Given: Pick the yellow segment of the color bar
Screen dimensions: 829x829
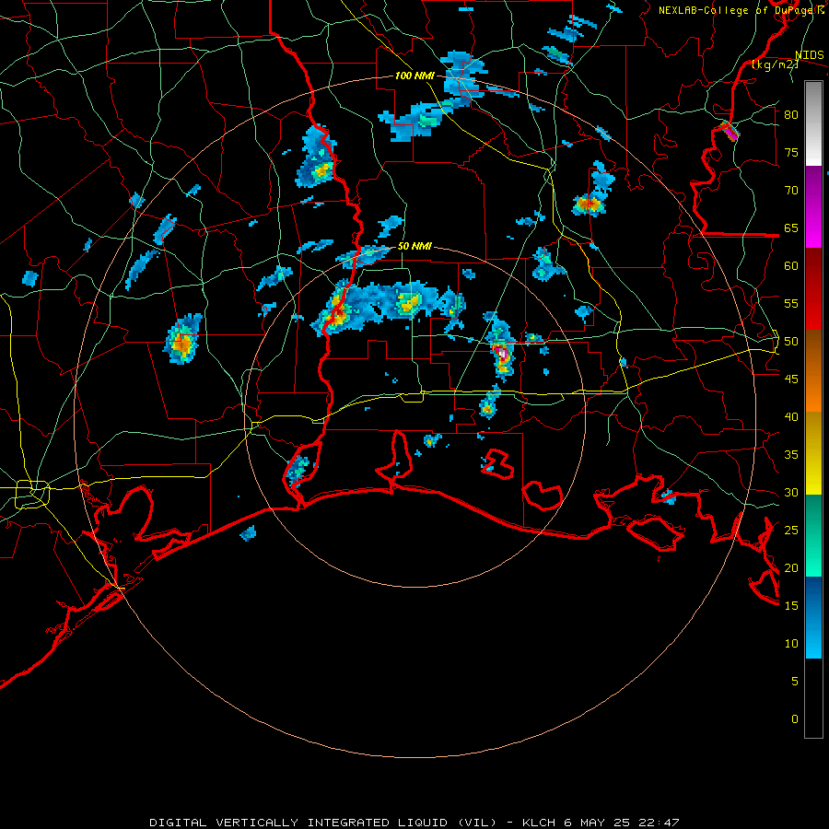Looking at the screenshot, I should (x=813, y=453).
